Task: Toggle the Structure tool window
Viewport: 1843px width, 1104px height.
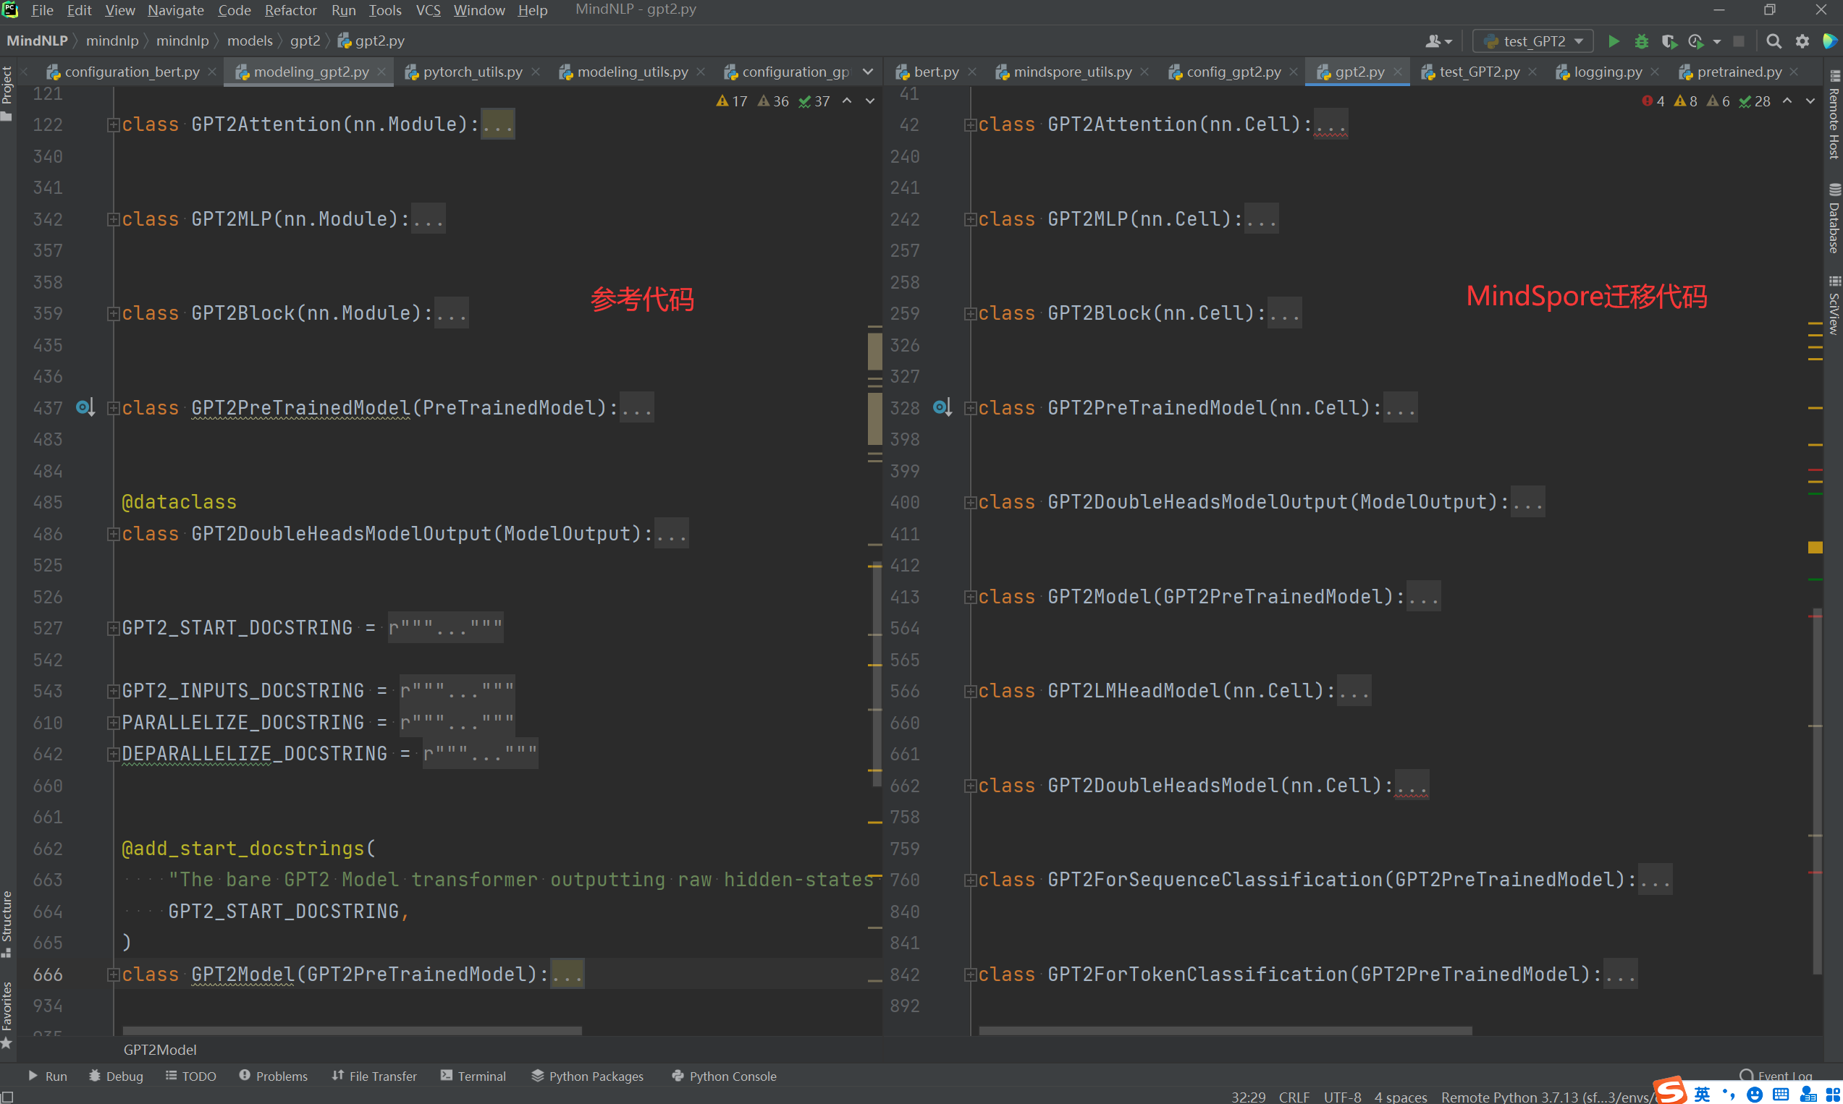Action: [7, 922]
